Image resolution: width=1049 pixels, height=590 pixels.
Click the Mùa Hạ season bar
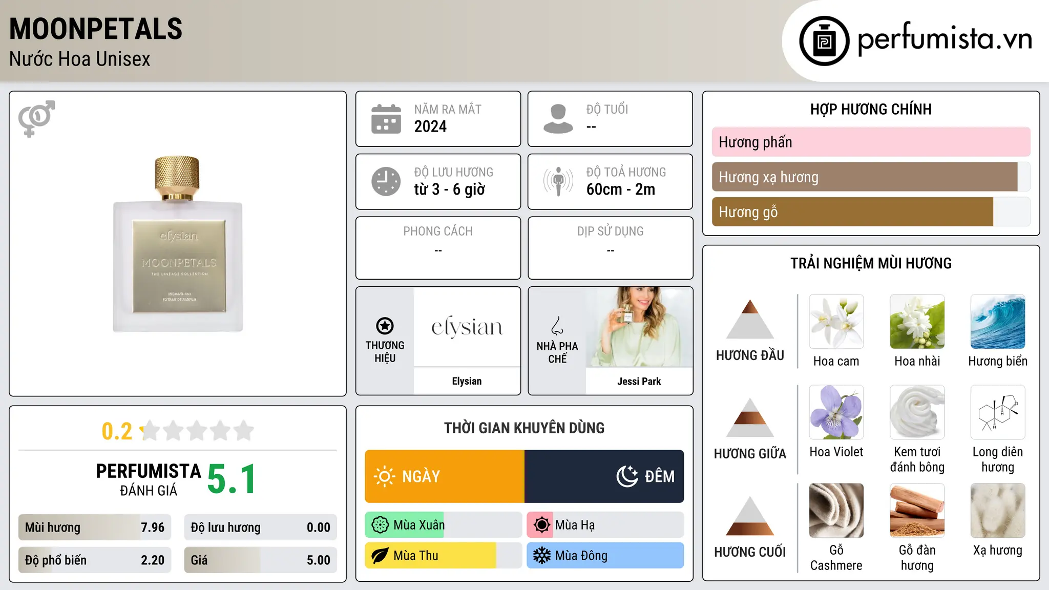tap(605, 525)
